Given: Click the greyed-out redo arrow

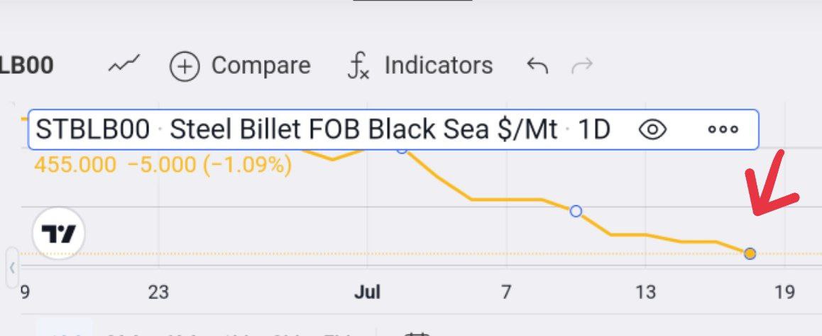Looking at the screenshot, I should click(582, 65).
